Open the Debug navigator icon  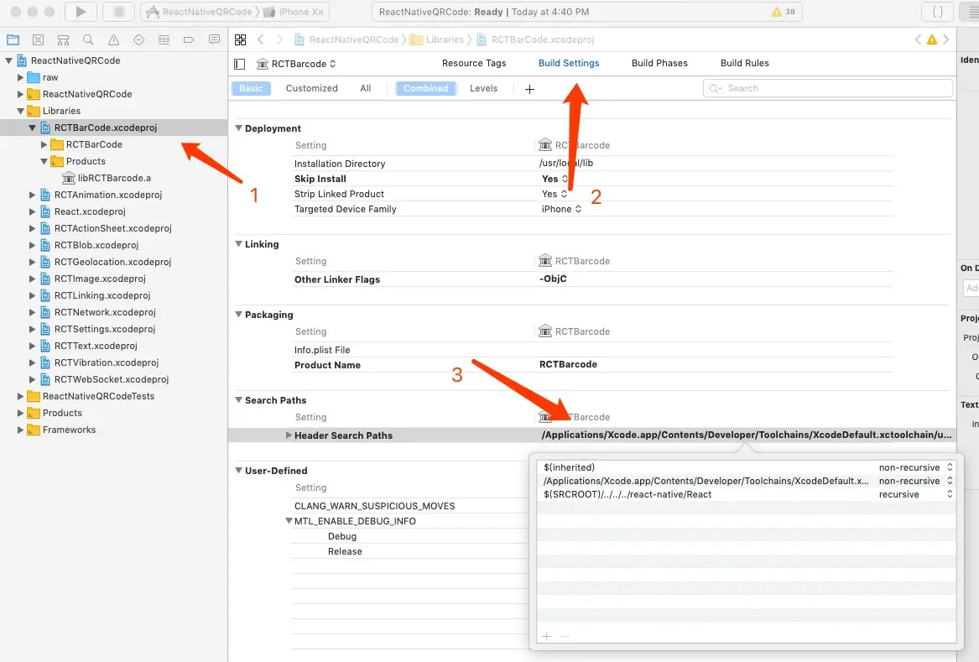[164, 39]
